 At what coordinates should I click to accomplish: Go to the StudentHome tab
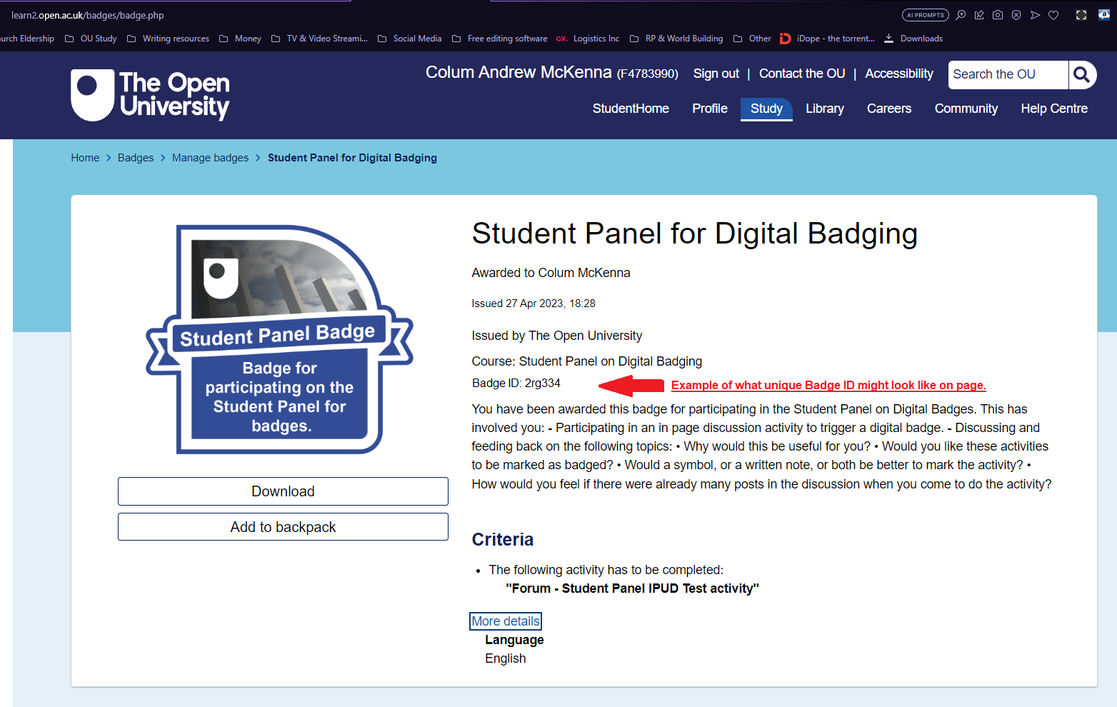point(631,109)
